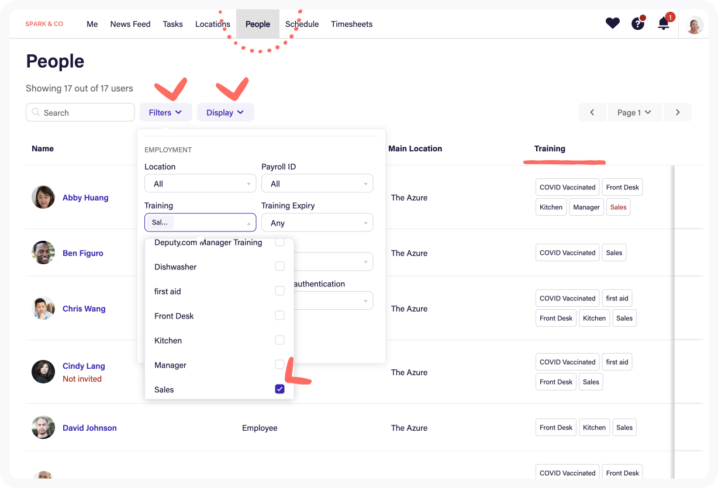Go to next page arrow
The image size is (718, 488).
click(x=678, y=112)
